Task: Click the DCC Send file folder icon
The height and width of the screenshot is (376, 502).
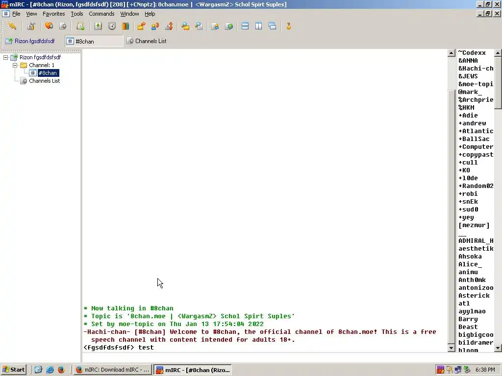Action: click(141, 26)
